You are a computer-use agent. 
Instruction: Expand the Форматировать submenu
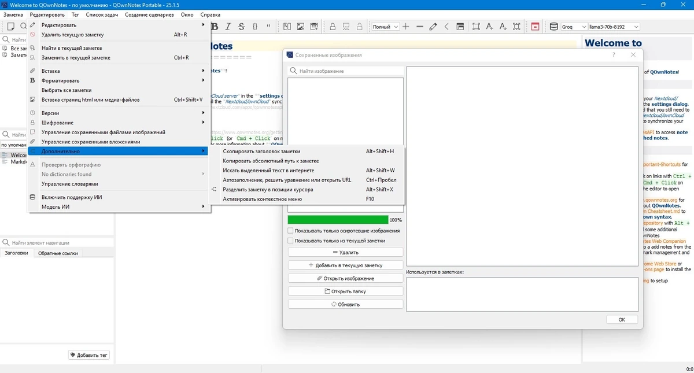pyautogui.click(x=119, y=80)
